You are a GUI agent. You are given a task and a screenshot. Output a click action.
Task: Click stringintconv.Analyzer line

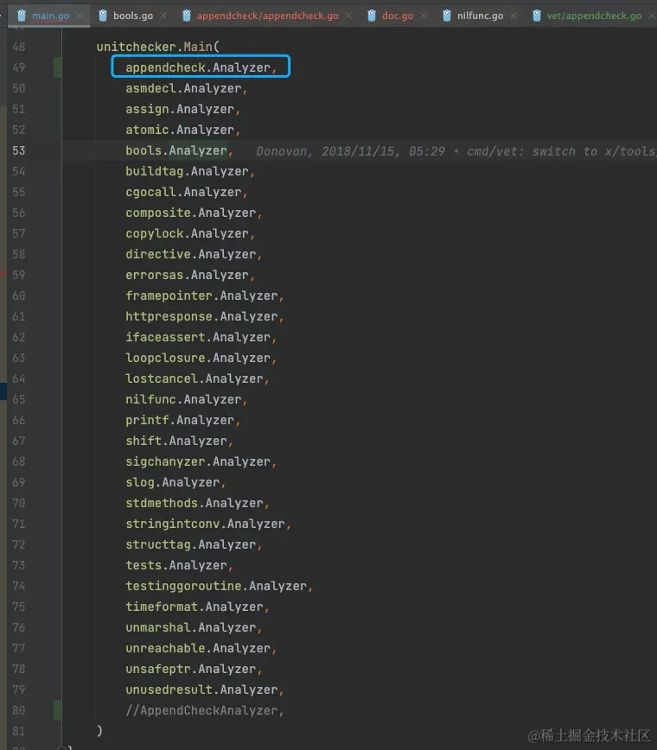pyautogui.click(x=208, y=524)
